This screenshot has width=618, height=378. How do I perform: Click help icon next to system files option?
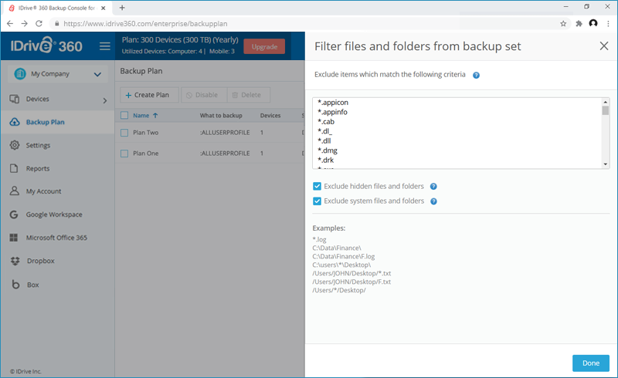(433, 201)
